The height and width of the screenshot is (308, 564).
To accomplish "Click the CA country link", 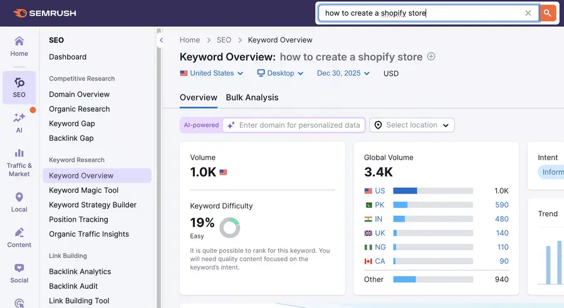I will click(380, 261).
